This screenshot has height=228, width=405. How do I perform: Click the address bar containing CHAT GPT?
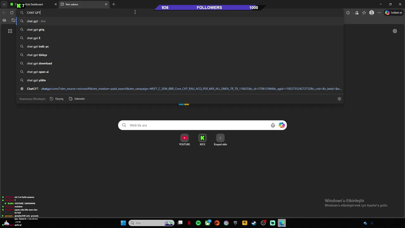coord(180,13)
